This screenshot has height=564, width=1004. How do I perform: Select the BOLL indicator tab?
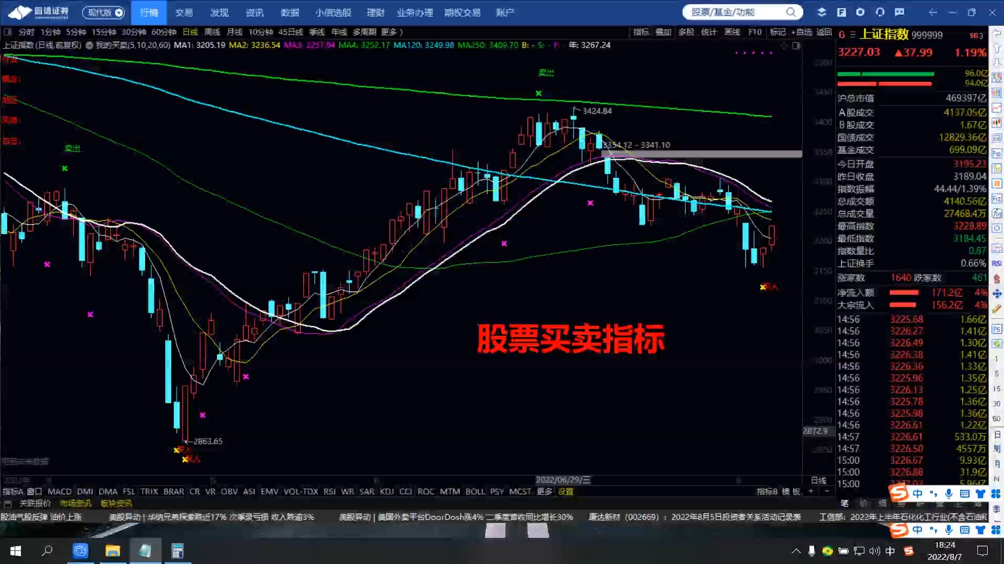tap(475, 491)
